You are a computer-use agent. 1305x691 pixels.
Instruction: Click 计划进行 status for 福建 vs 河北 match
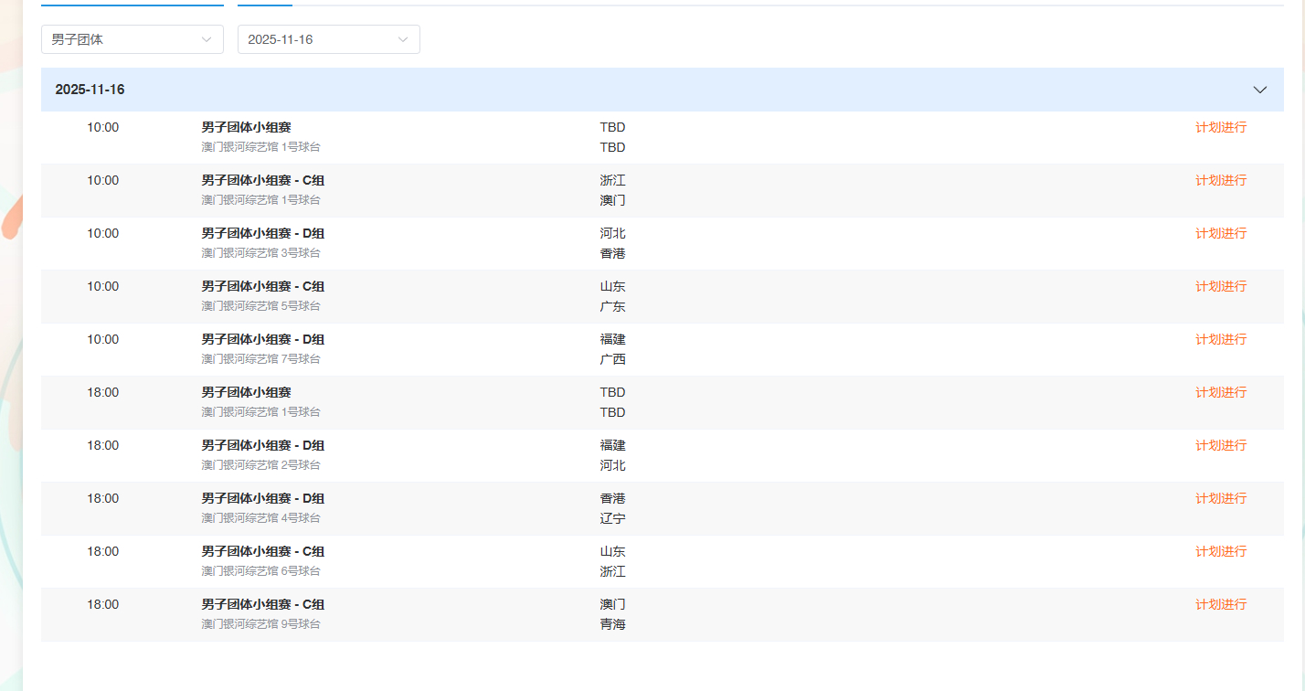(x=1221, y=445)
